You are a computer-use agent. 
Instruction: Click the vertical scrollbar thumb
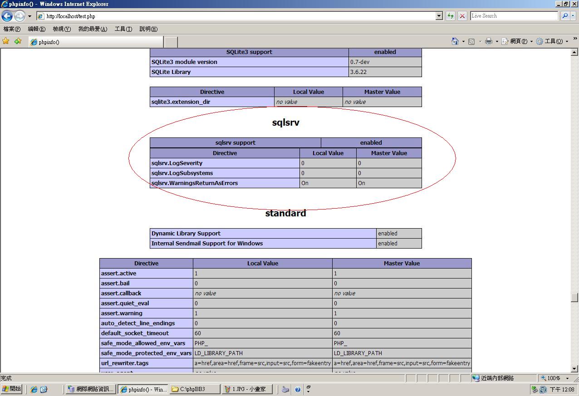574,298
